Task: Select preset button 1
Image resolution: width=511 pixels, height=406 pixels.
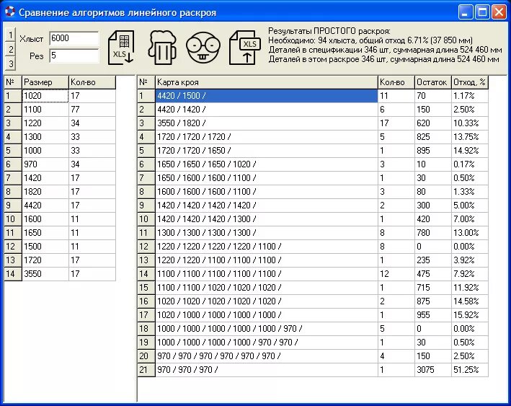Action: (x=10, y=35)
